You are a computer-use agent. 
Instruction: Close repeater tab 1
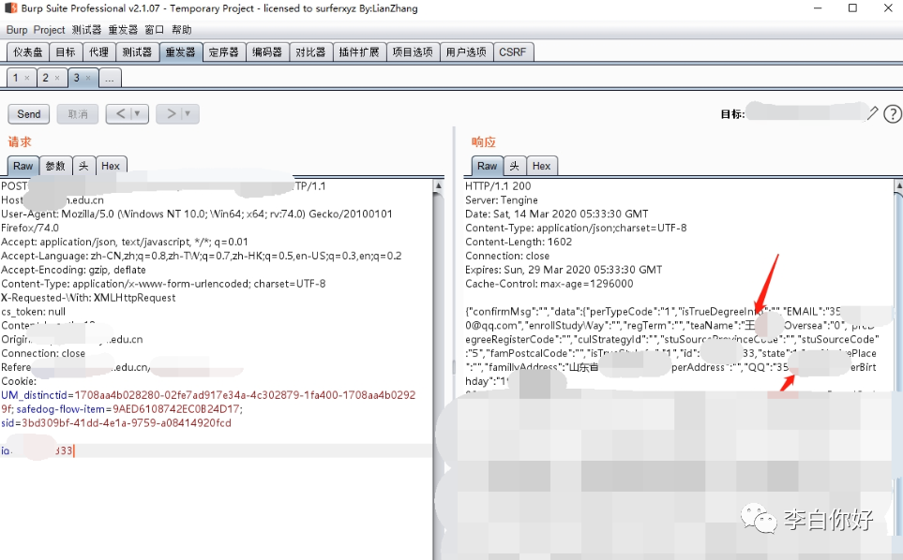click(x=26, y=78)
